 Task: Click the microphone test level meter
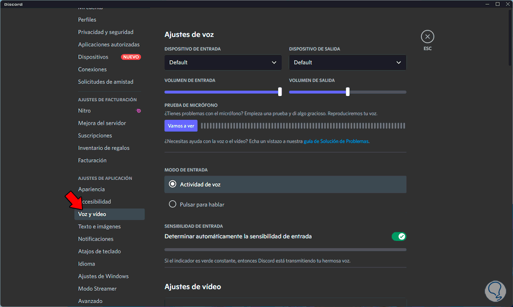click(x=303, y=126)
